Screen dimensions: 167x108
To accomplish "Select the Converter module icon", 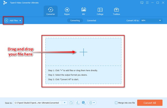I will tap(51, 10).
